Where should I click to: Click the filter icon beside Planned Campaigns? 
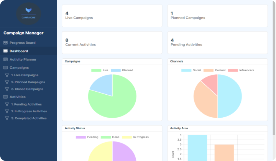(x=7, y=82)
